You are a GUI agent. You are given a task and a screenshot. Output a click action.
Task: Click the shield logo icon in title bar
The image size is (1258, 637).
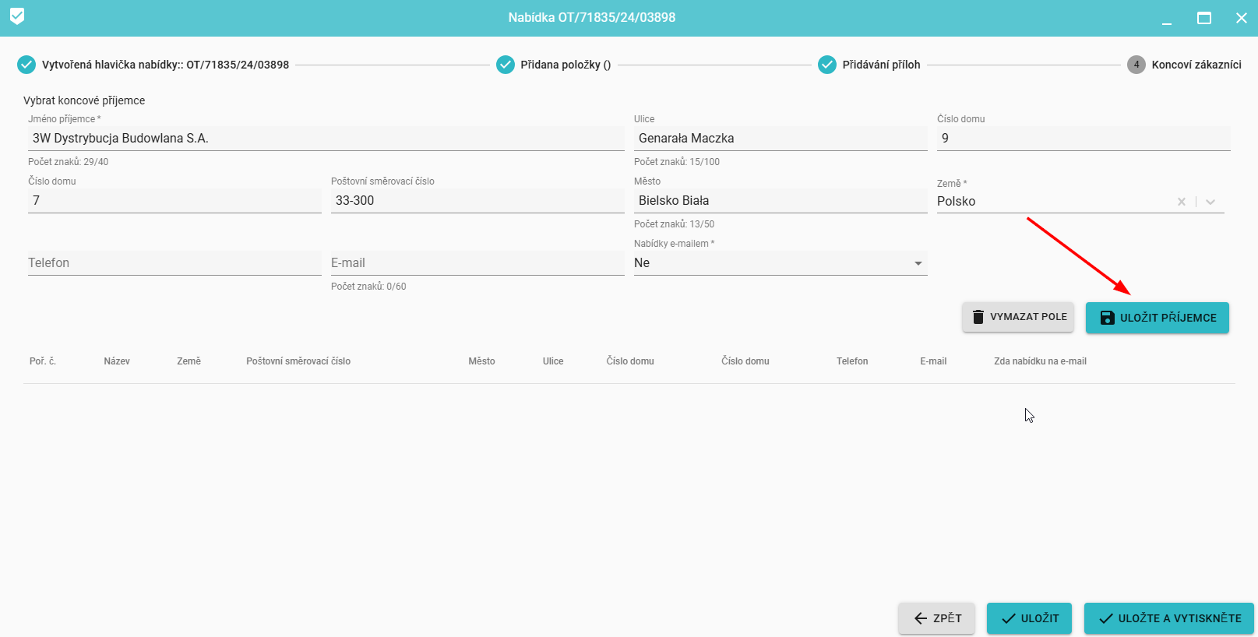tap(17, 16)
